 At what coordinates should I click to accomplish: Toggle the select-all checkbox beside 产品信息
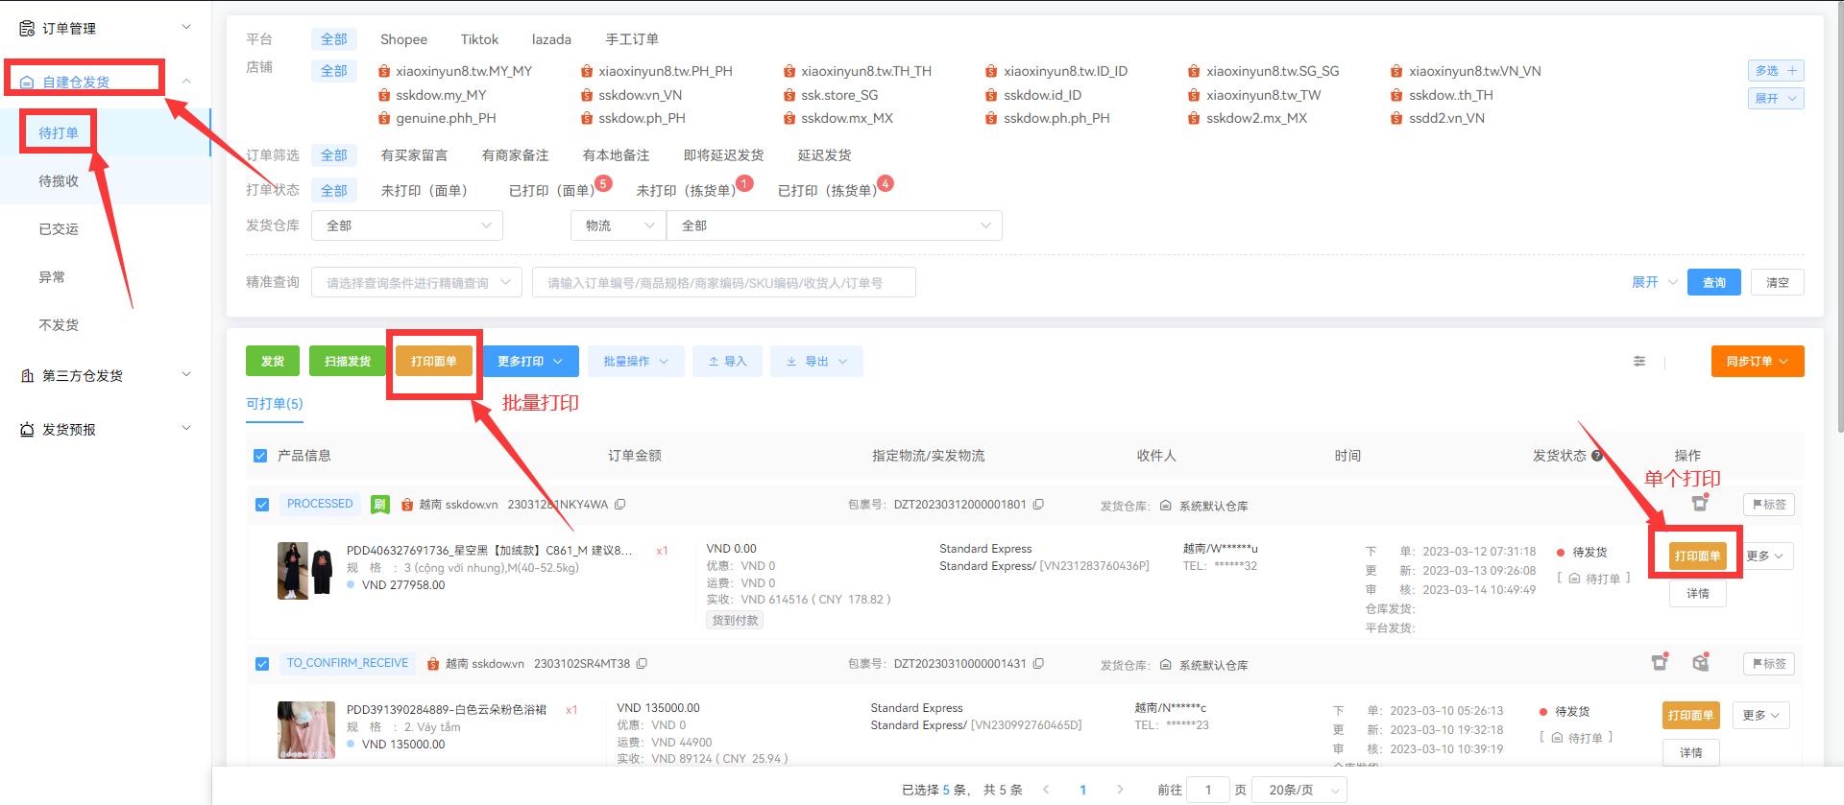pyautogui.click(x=260, y=456)
